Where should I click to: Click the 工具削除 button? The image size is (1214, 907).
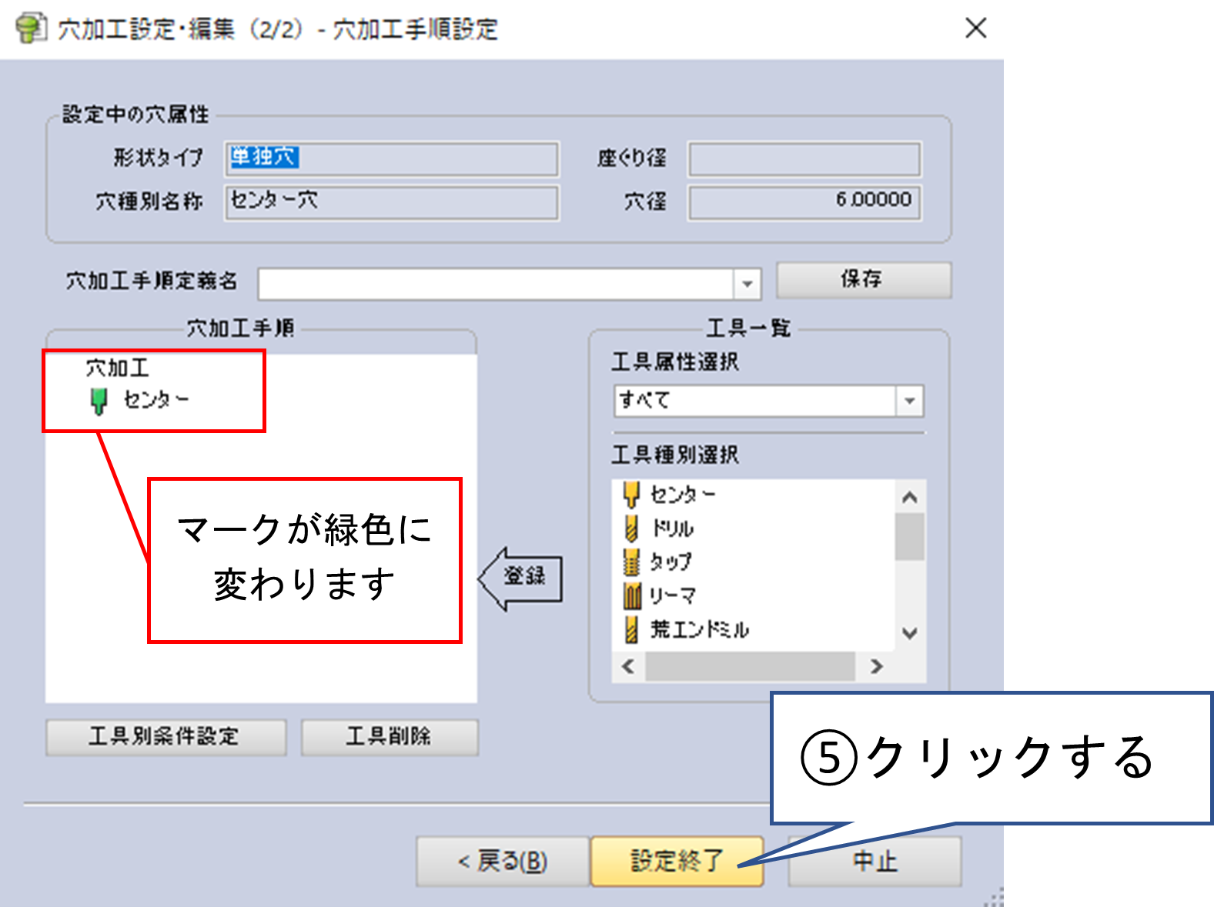[390, 737]
